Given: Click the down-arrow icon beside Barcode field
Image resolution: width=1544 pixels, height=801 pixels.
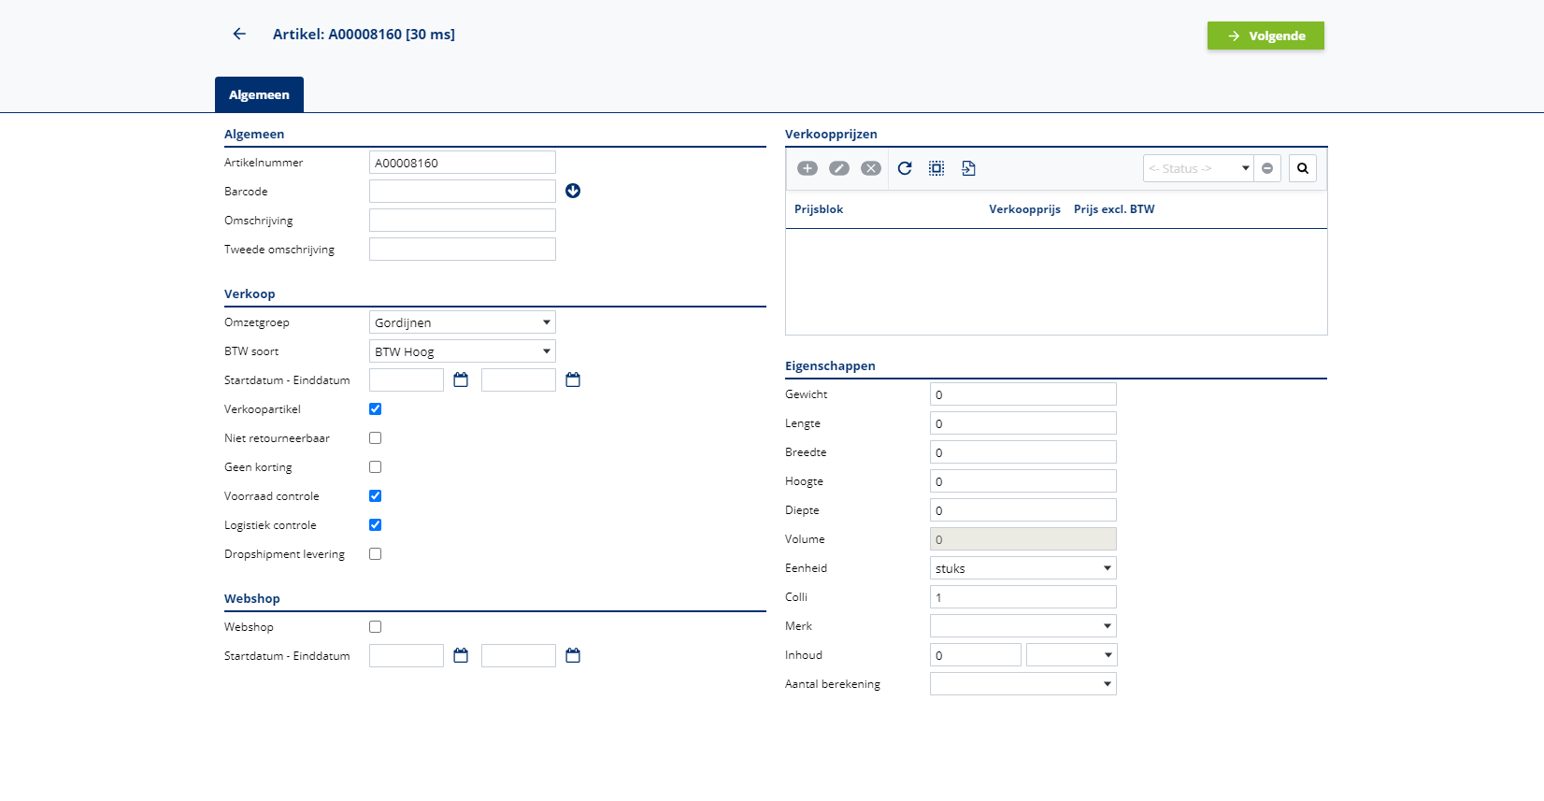Looking at the screenshot, I should 573,191.
